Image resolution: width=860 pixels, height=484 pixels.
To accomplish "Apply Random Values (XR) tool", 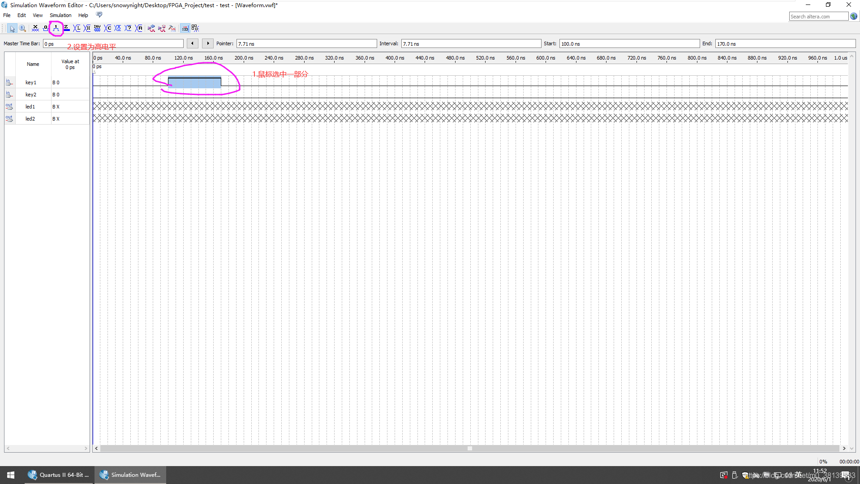I will (138, 28).
